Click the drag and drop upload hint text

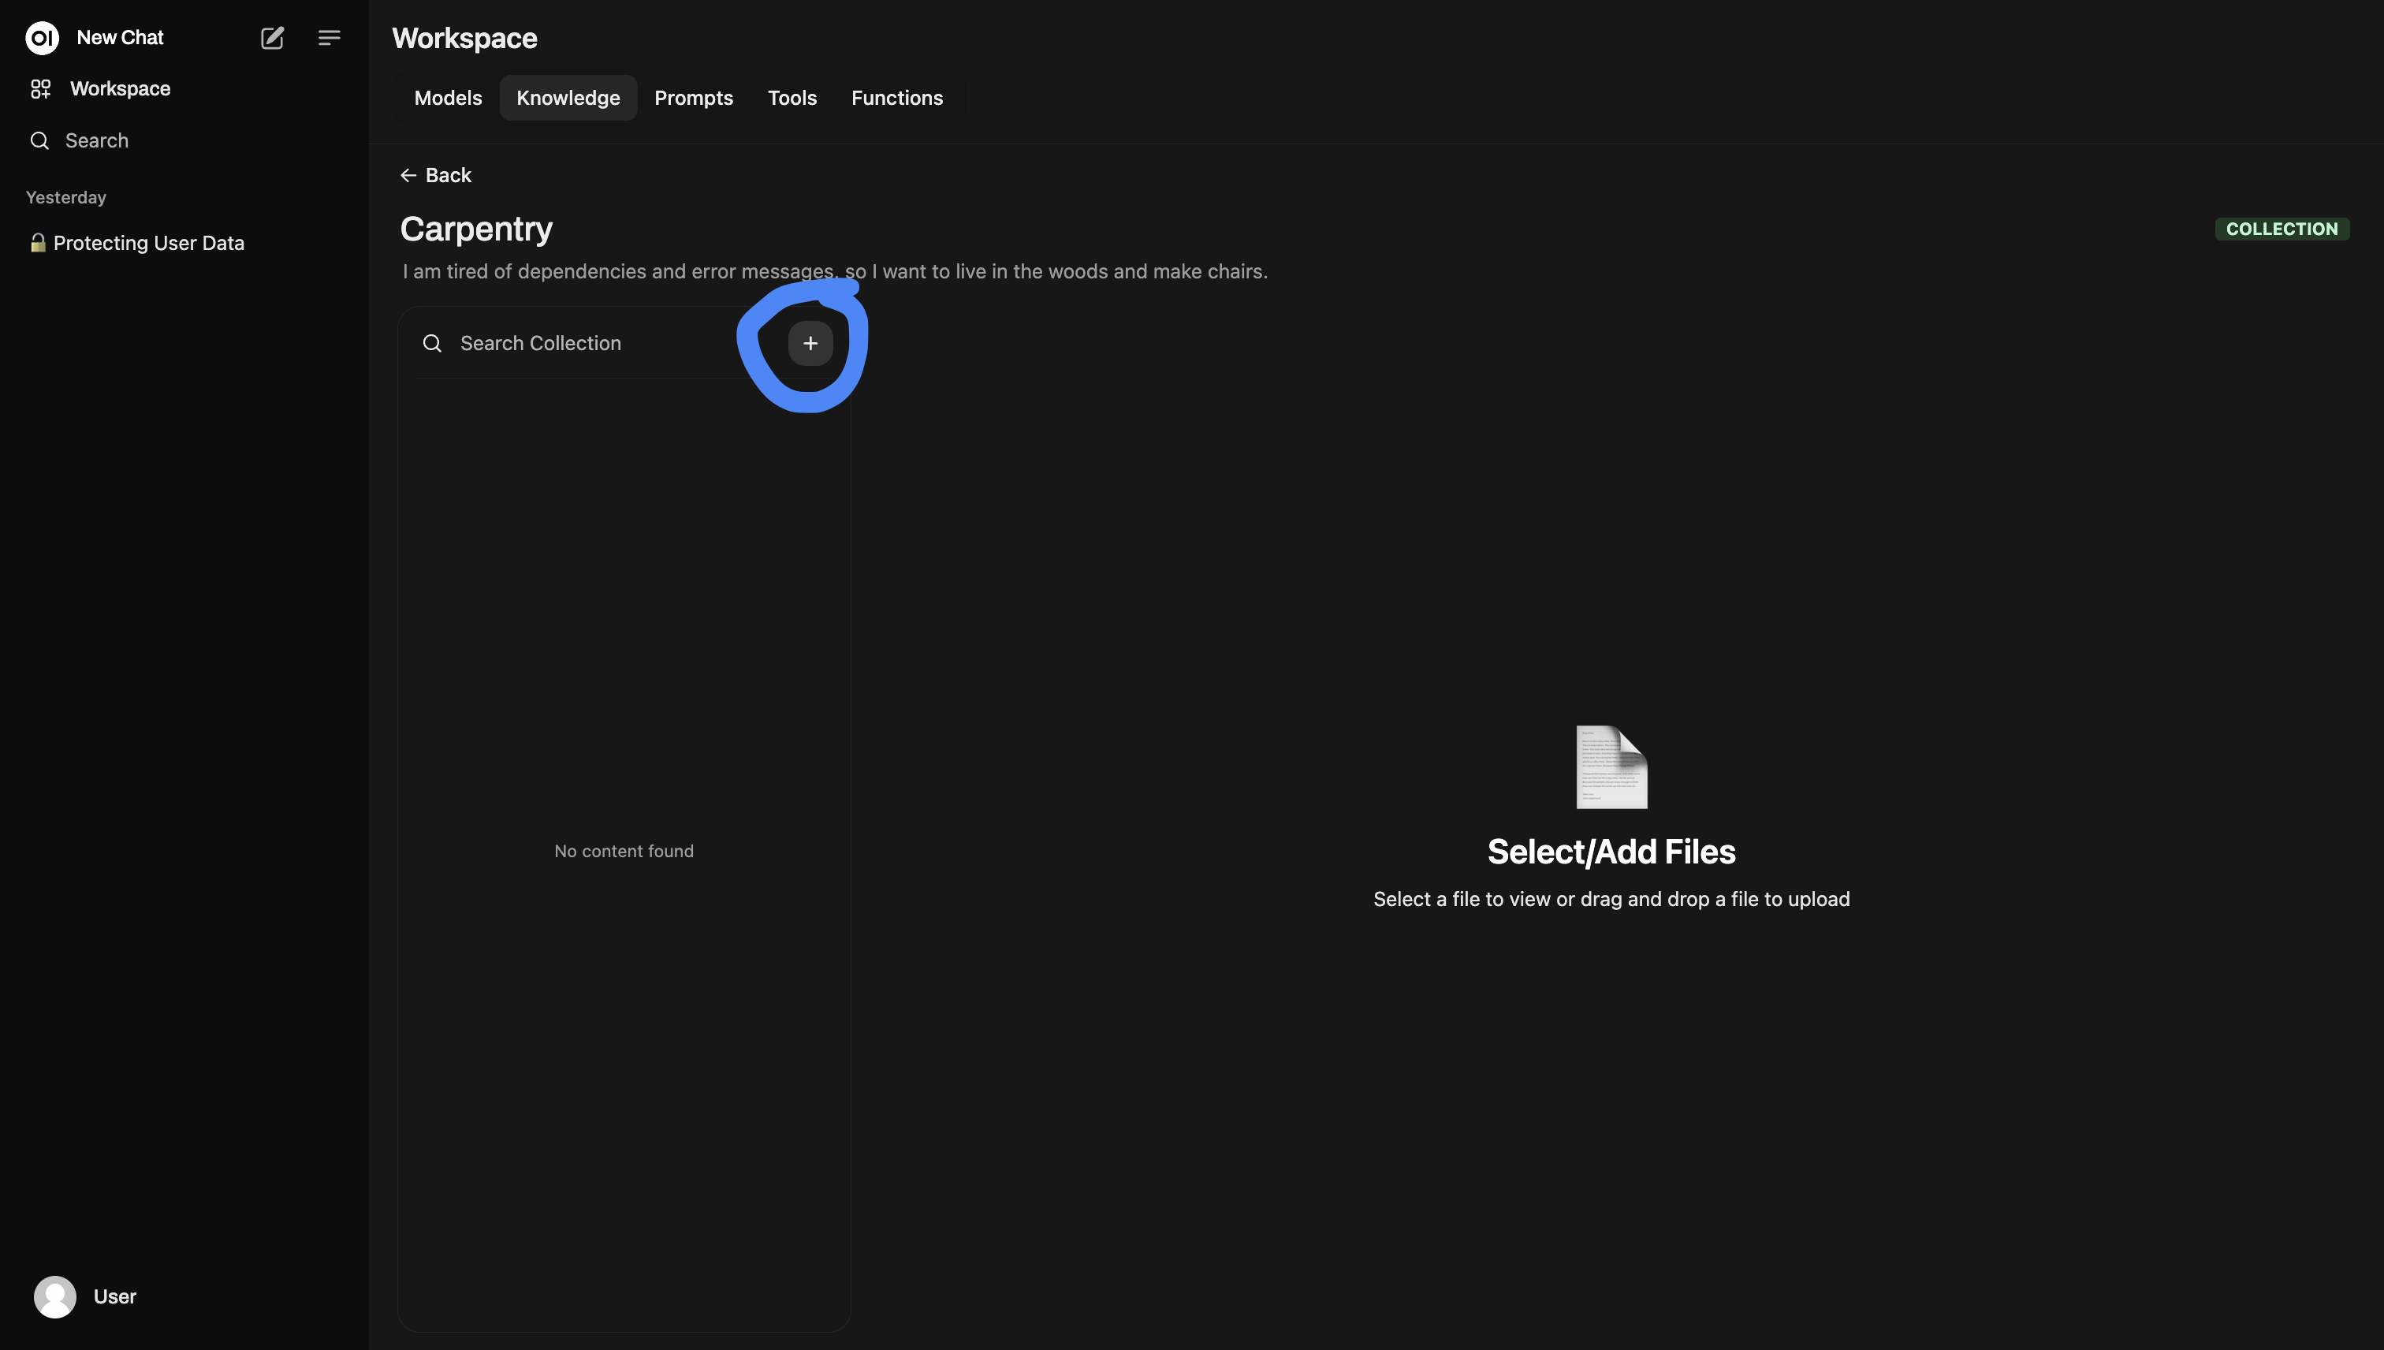tap(1611, 900)
